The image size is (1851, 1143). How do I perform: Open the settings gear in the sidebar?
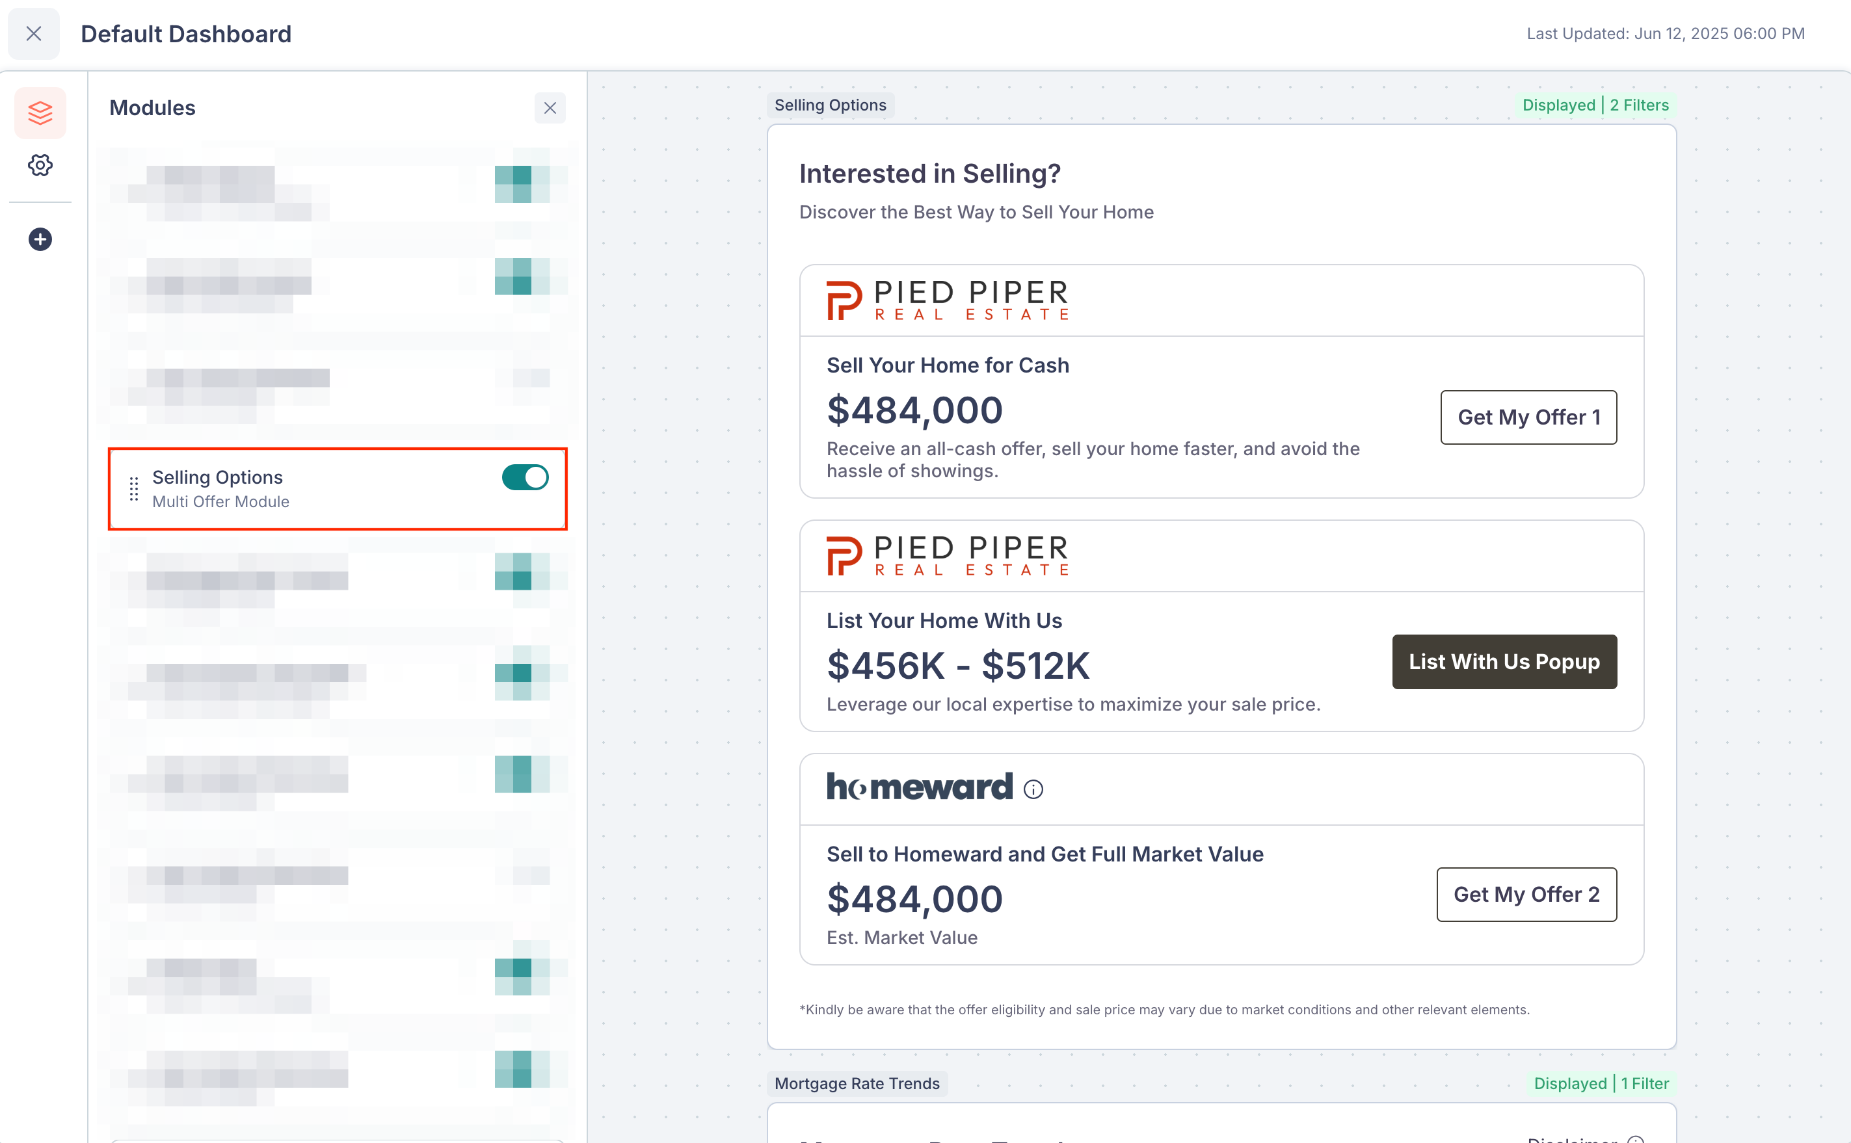tap(40, 164)
